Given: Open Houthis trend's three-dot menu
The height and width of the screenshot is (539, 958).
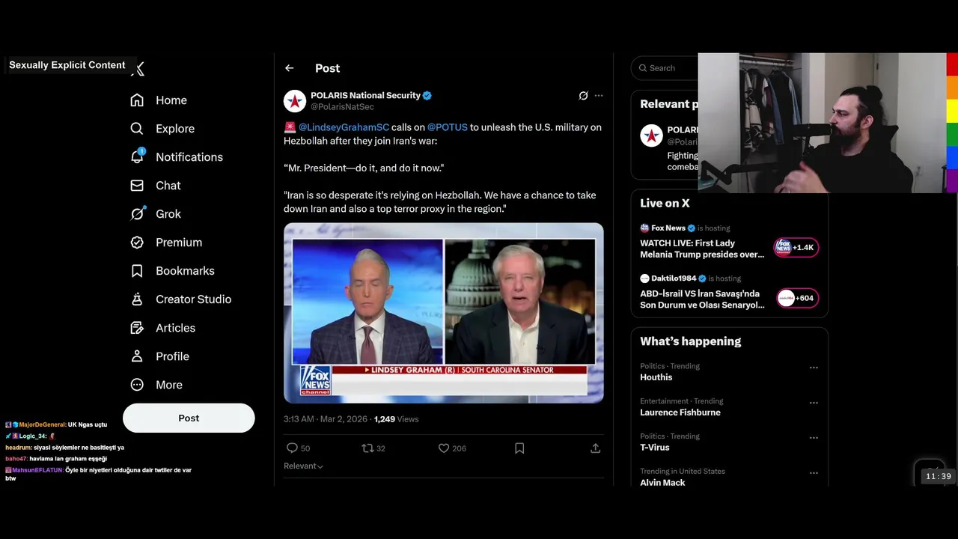Looking at the screenshot, I should point(814,368).
